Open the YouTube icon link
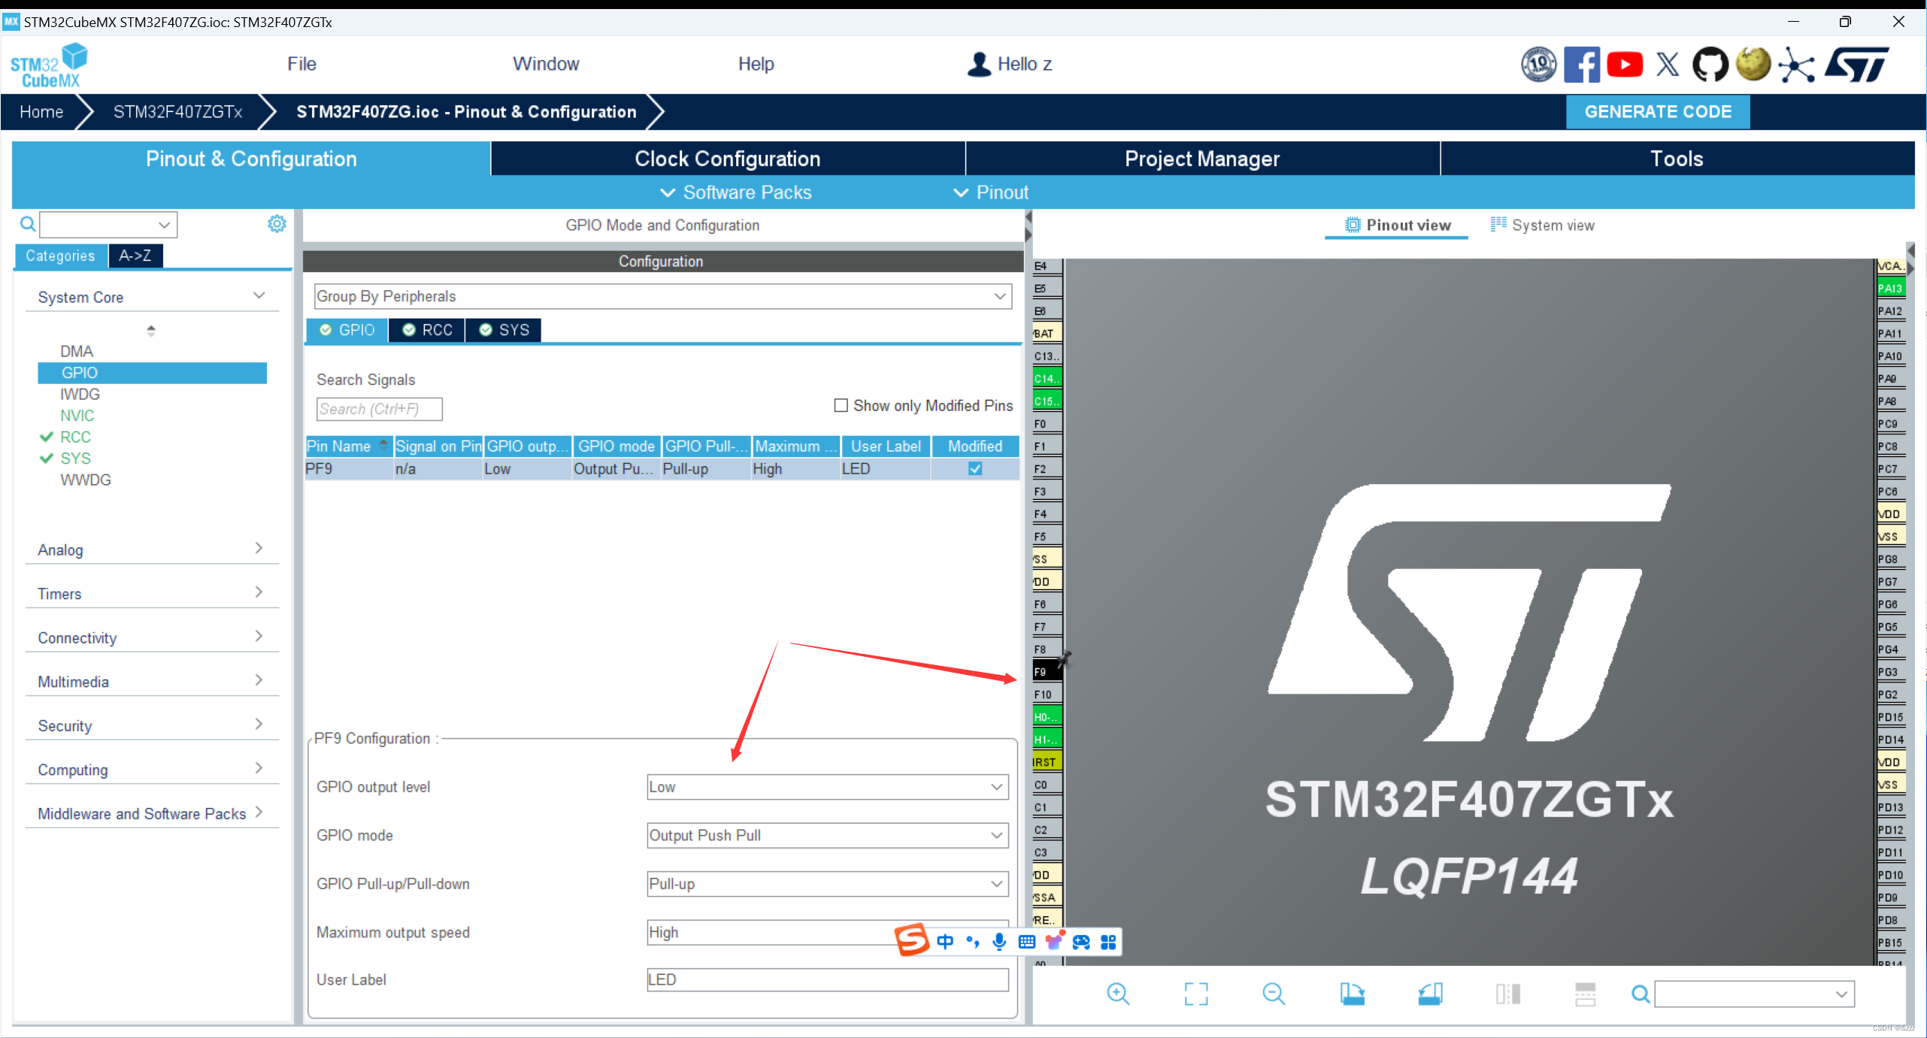Screen dimensions: 1927x1038 click(1624, 65)
